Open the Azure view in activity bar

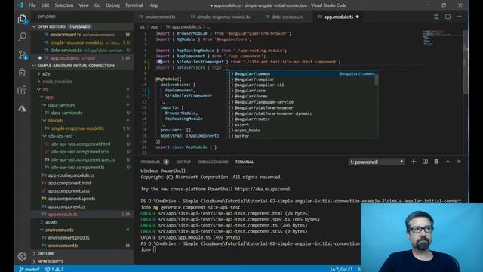coord(22,108)
